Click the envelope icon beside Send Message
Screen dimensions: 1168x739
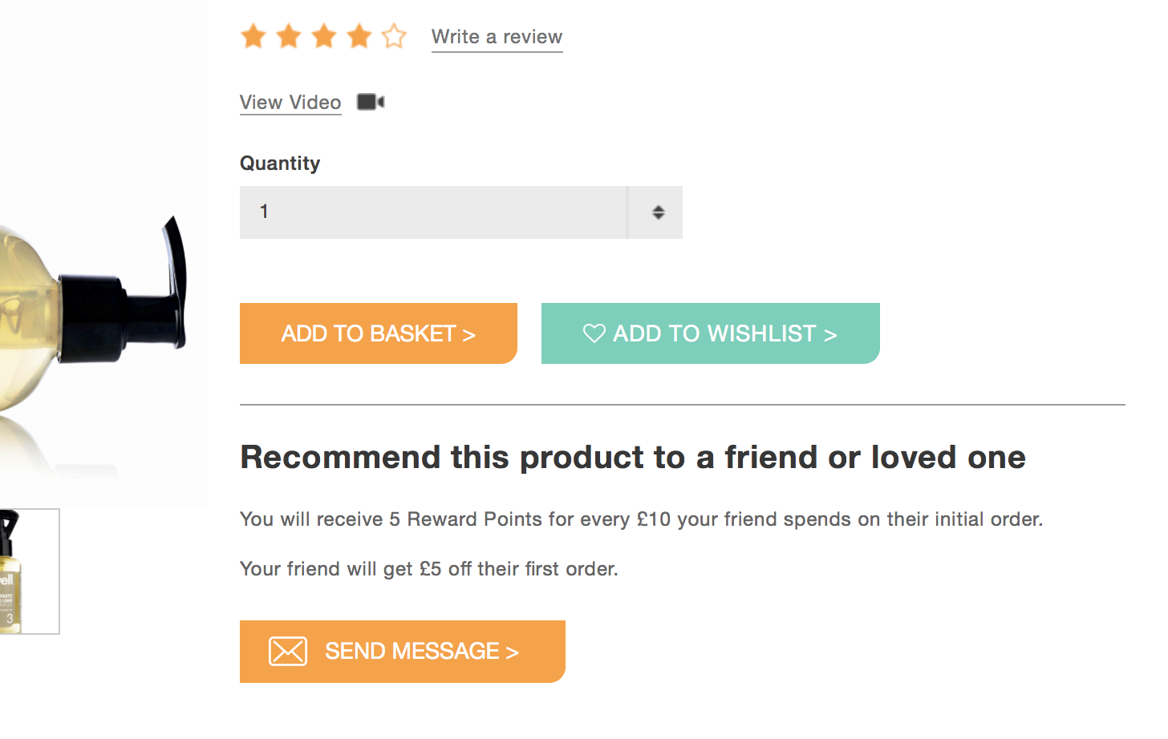tap(288, 652)
